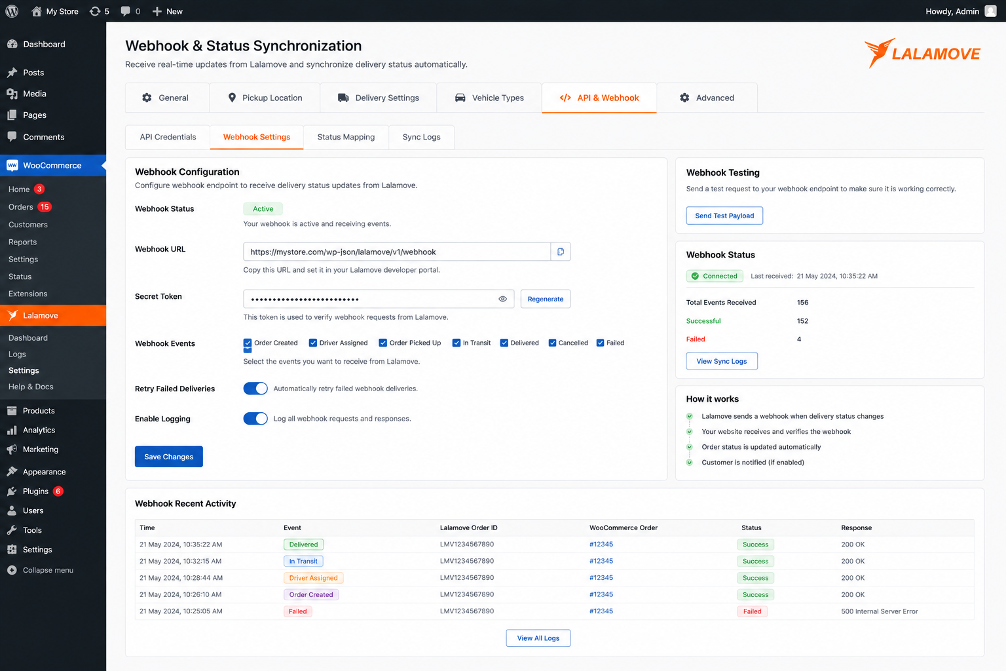Click the Tools wrench icon
This screenshot has height=671, width=1006.
coord(12,530)
